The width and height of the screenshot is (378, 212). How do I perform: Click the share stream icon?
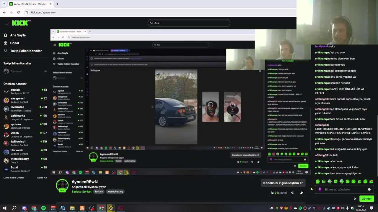coord(292,193)
